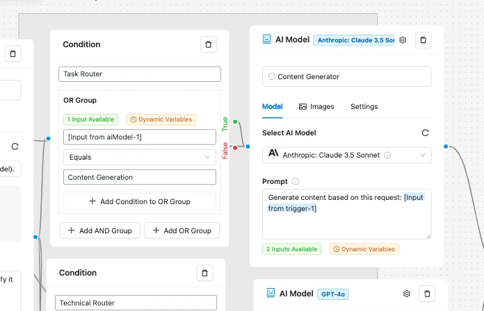The height and width of the screenshot is (311, 484).
Task: Click the Prompt info icon
Action: [296, 182]
